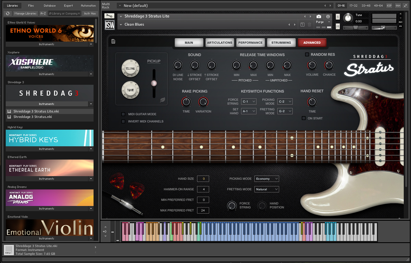Switch to the Database tab
The image size is (411, 263).
pyautogui.click(x=50, y=5)
